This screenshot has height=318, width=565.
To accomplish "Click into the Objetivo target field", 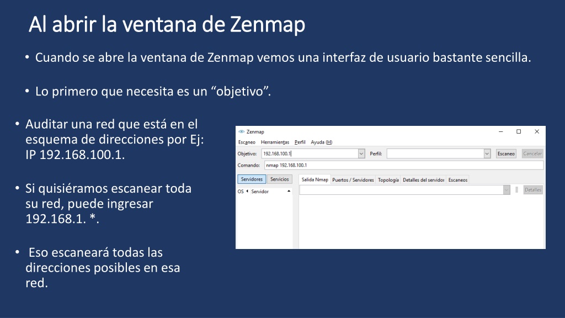I will pos(310,153).
